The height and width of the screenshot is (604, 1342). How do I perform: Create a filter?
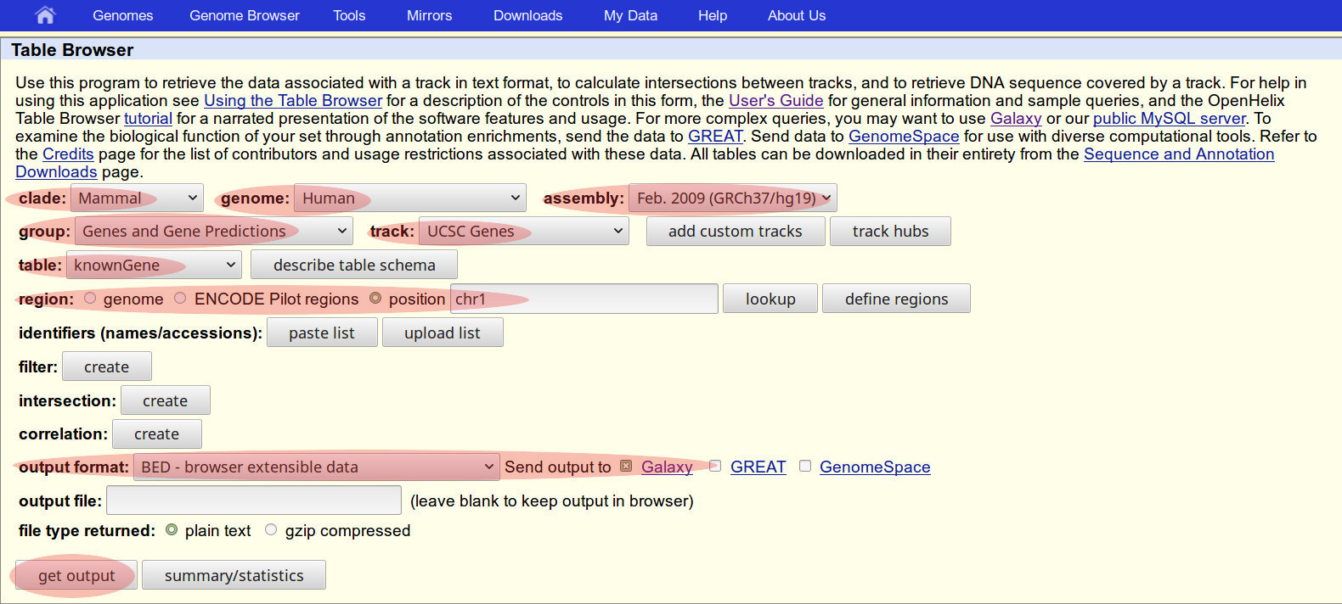[x=107, y=366]
